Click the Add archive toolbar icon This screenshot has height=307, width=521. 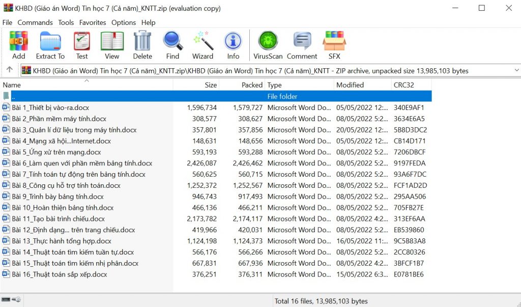coord(19,45)
